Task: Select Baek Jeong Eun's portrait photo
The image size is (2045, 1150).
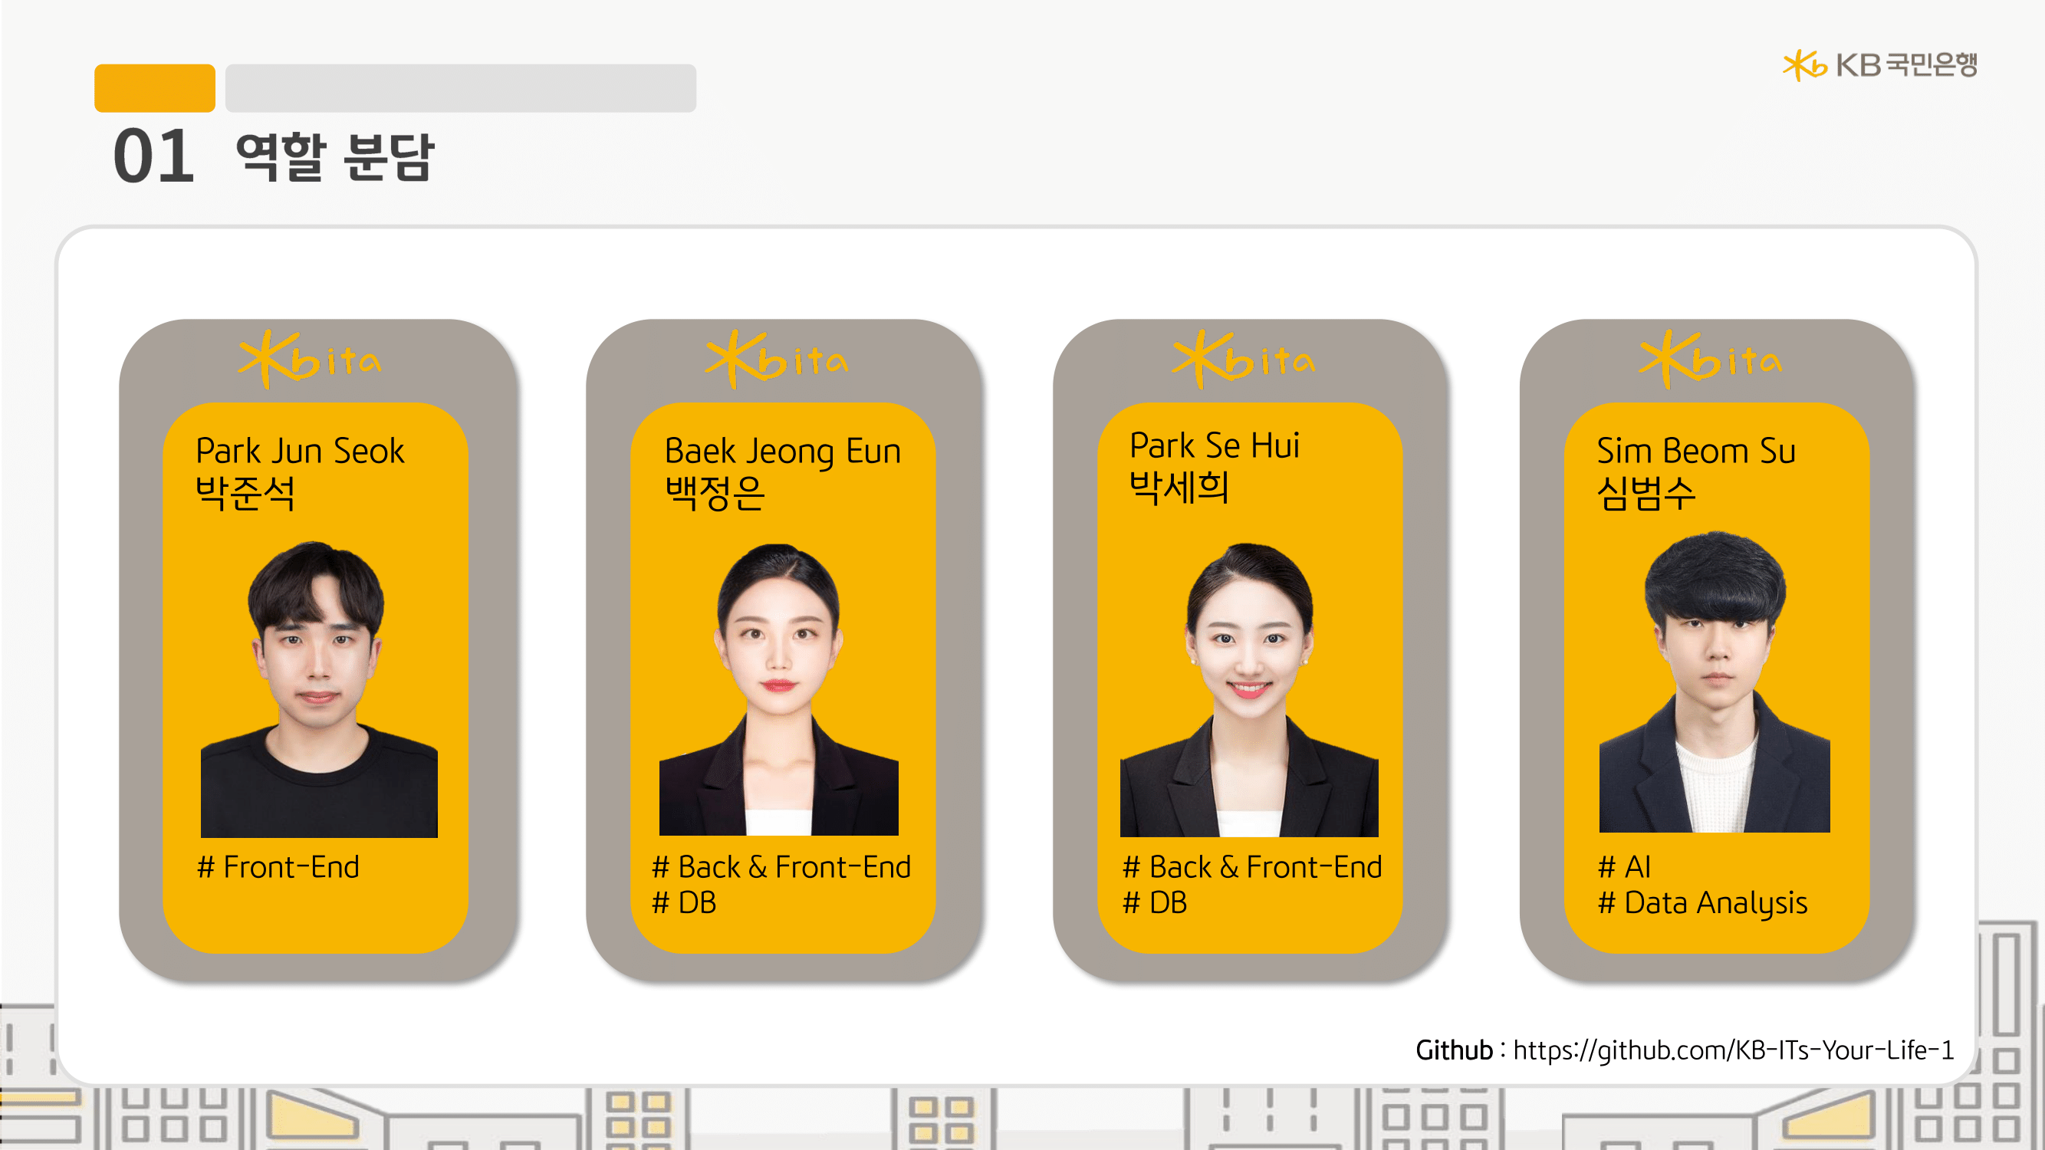Action: click(x=779, y=689)
